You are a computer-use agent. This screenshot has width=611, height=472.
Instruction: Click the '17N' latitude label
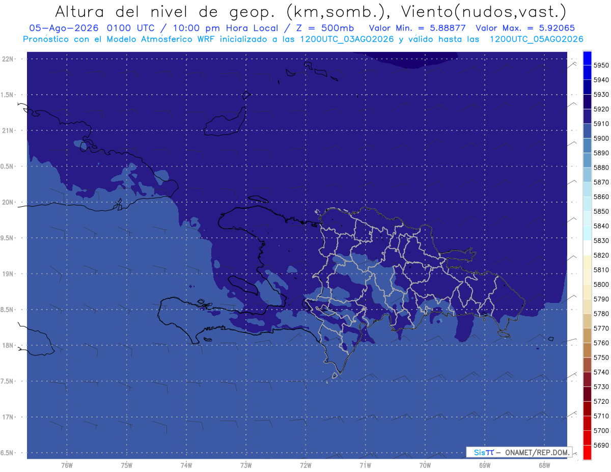[x=7, y=417]
